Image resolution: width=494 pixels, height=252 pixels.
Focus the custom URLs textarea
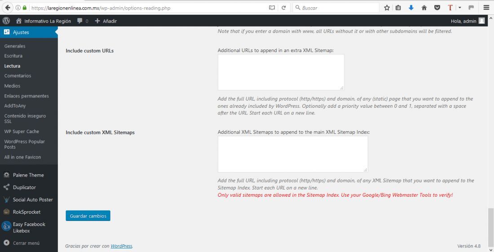281,72
